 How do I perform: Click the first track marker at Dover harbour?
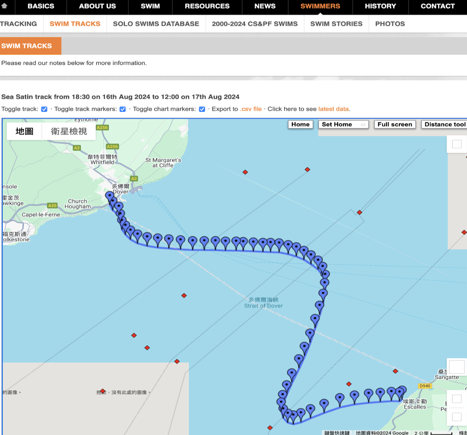[x=109, y=196]
